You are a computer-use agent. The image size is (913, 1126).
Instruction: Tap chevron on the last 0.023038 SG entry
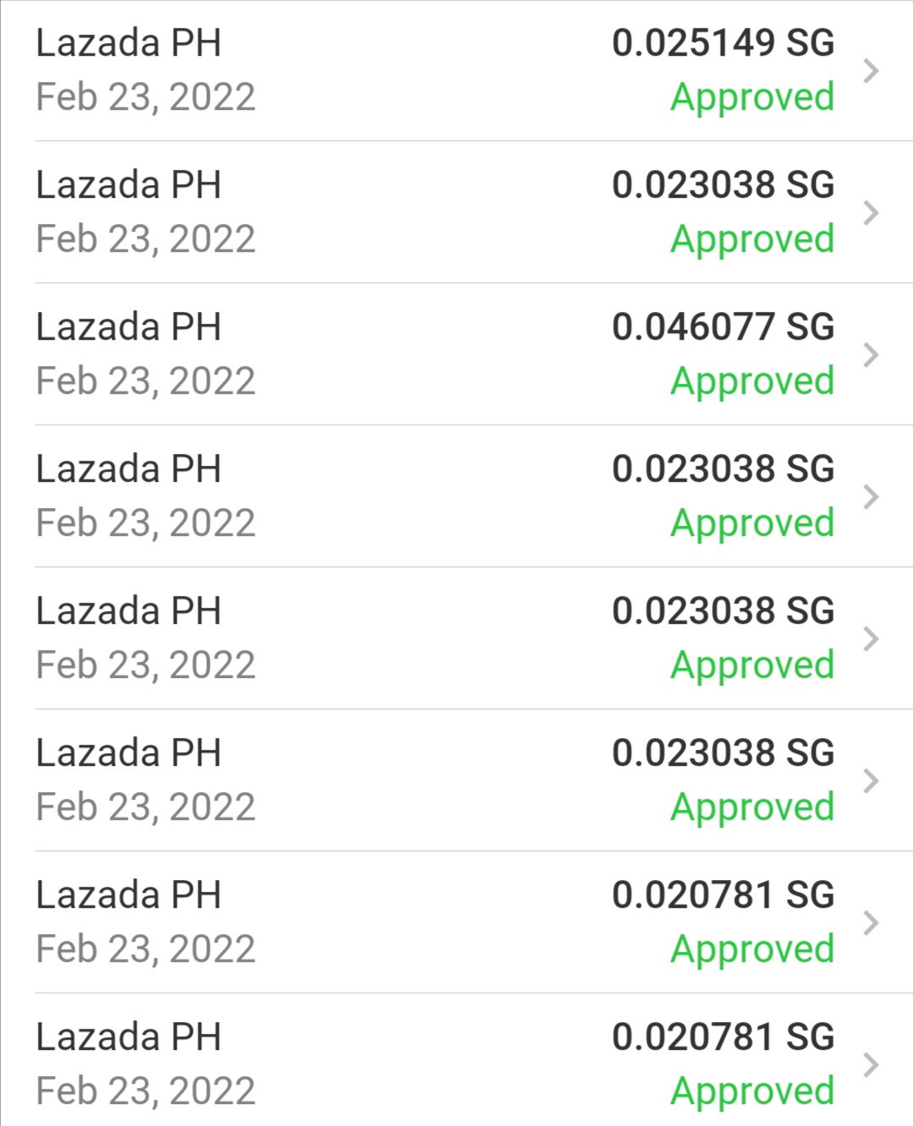click(872, 781)
